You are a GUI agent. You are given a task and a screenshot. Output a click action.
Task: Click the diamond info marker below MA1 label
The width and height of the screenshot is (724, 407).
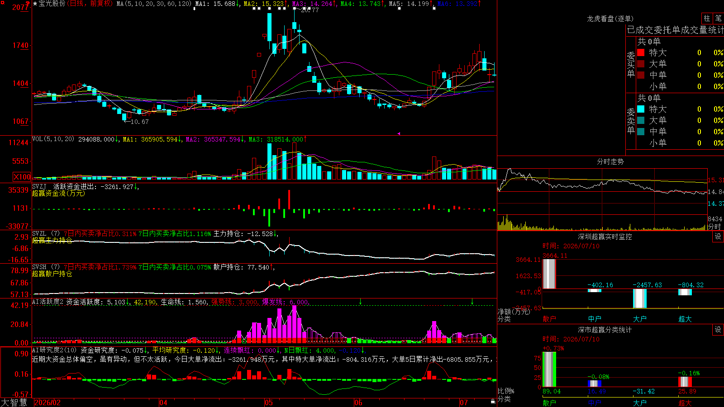click(194, 9)
